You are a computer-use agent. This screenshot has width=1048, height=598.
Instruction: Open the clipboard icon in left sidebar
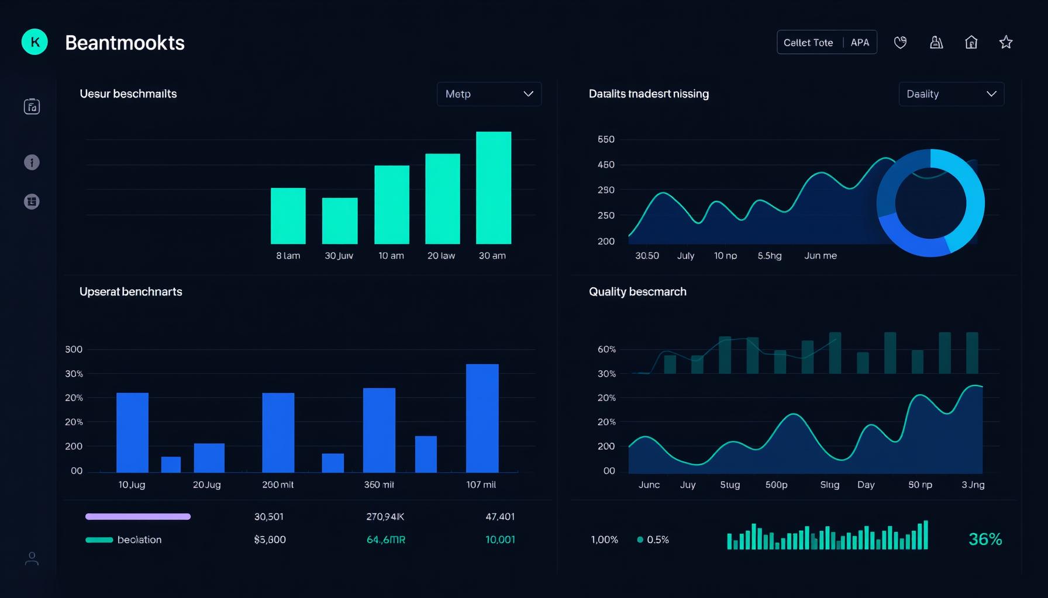coord(32,106)
